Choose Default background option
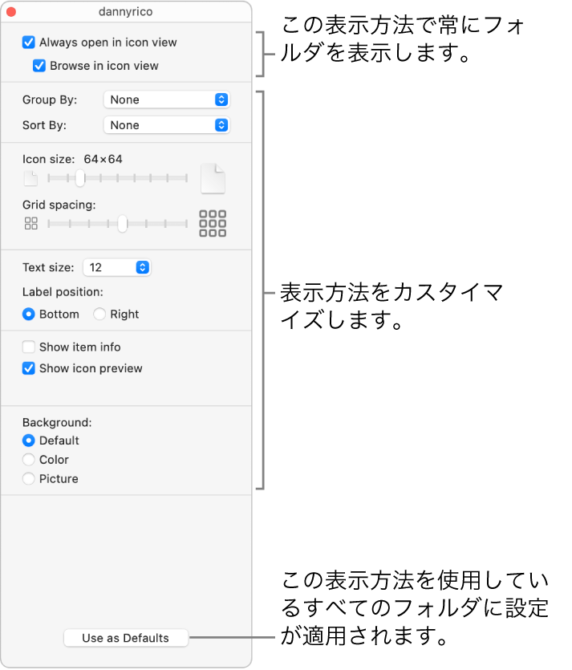 pos(29,441)
